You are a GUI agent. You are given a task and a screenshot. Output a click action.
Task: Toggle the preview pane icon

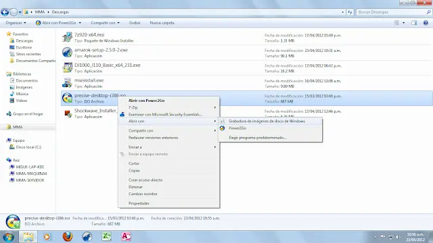tap(414, 23)
